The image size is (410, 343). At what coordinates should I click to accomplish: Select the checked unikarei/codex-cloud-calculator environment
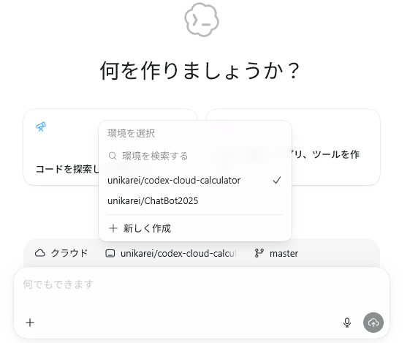coord(195,180)
